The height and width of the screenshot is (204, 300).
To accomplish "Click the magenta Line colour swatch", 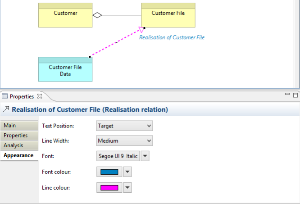I will (x=109, y=187).
